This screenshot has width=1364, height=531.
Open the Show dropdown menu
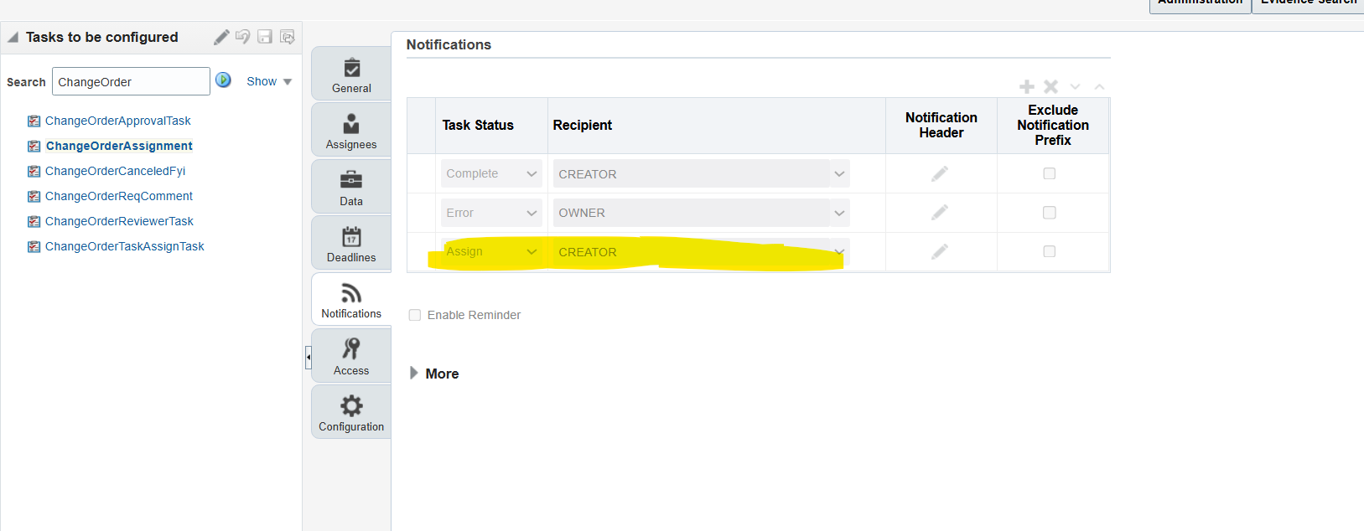pos(268,81)
